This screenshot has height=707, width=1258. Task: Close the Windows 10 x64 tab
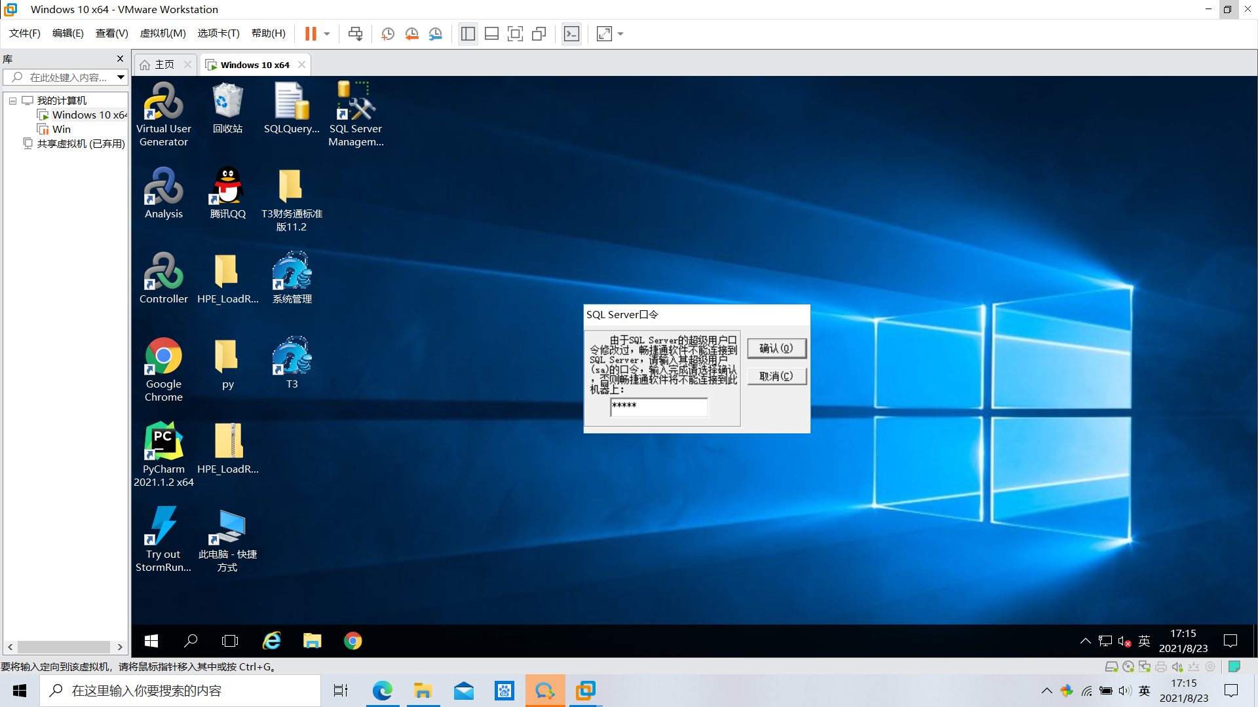tap(301, 64)
